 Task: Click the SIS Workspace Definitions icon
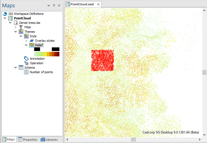(x=5, y=14)
